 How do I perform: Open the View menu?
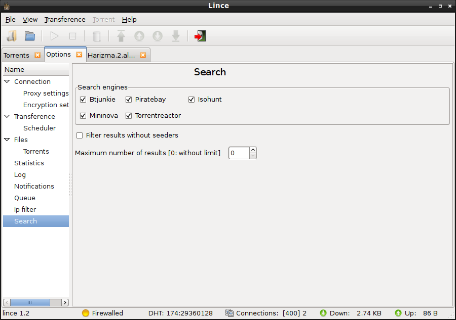(x=30, y=19)
